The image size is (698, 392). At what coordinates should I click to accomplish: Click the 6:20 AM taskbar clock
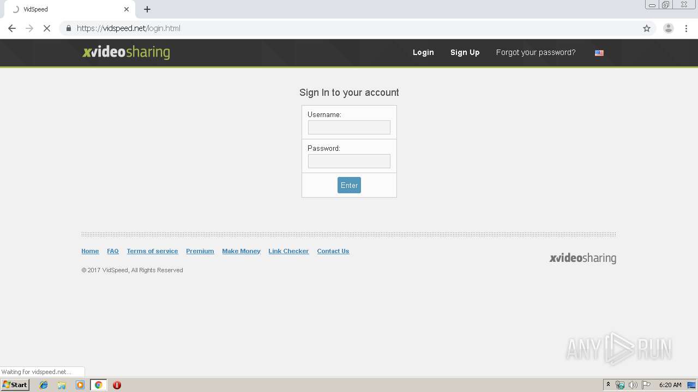pyautogui.click(x=670, y=385)
